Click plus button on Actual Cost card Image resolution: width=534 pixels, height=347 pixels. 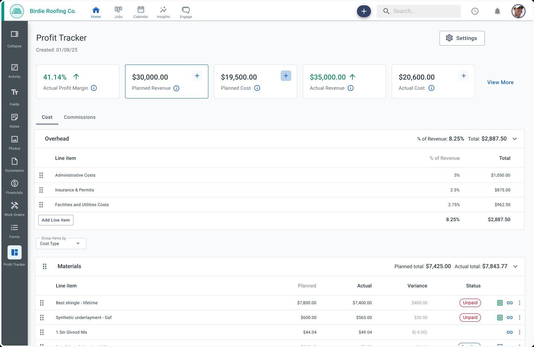pyautogui.click(x=464, y=76)
